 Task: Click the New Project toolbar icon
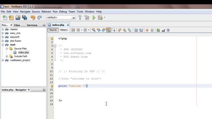coord(11,18)
